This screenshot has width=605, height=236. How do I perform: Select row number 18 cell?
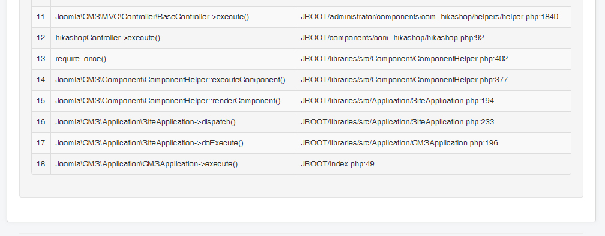click(x=41, y=164)
